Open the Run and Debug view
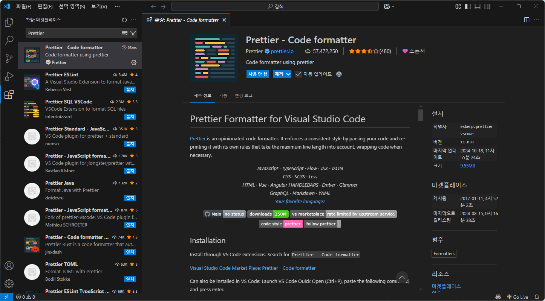The height and width of the screenshot is (301, 545). pyautogui.click(x=9, y=76)
